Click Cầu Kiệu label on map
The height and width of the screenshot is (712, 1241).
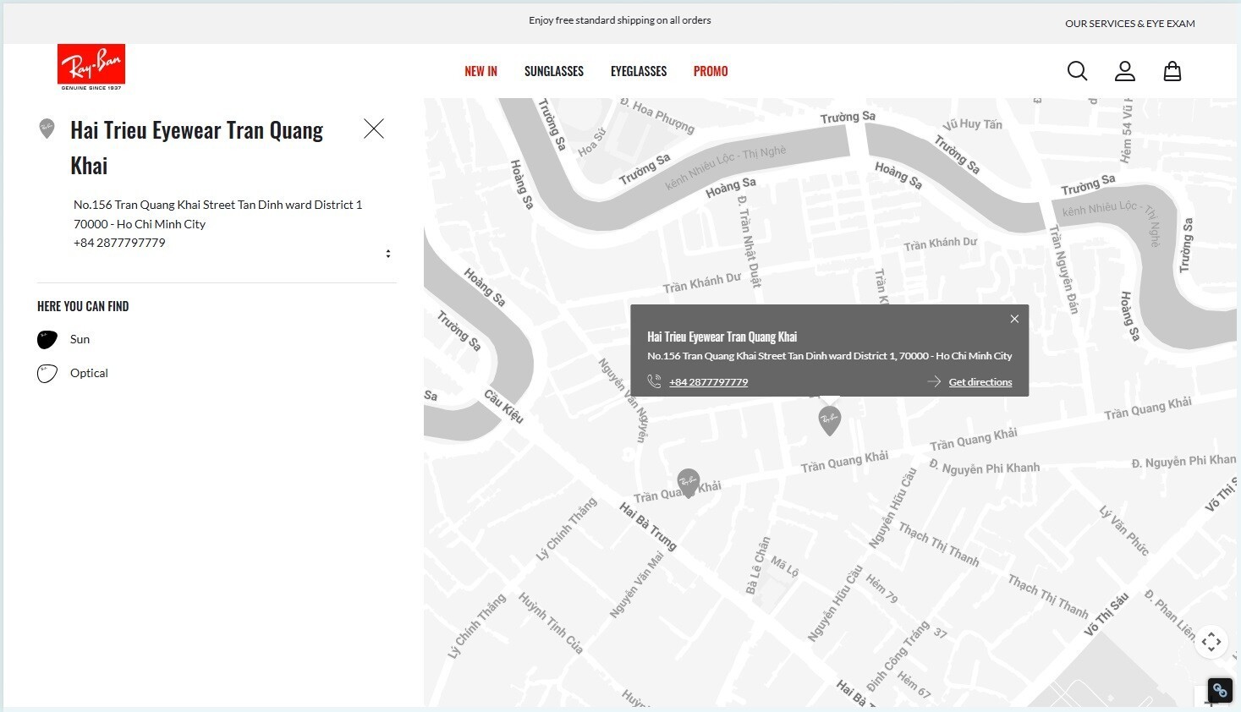pyautogui.click(x=504, y=406)
